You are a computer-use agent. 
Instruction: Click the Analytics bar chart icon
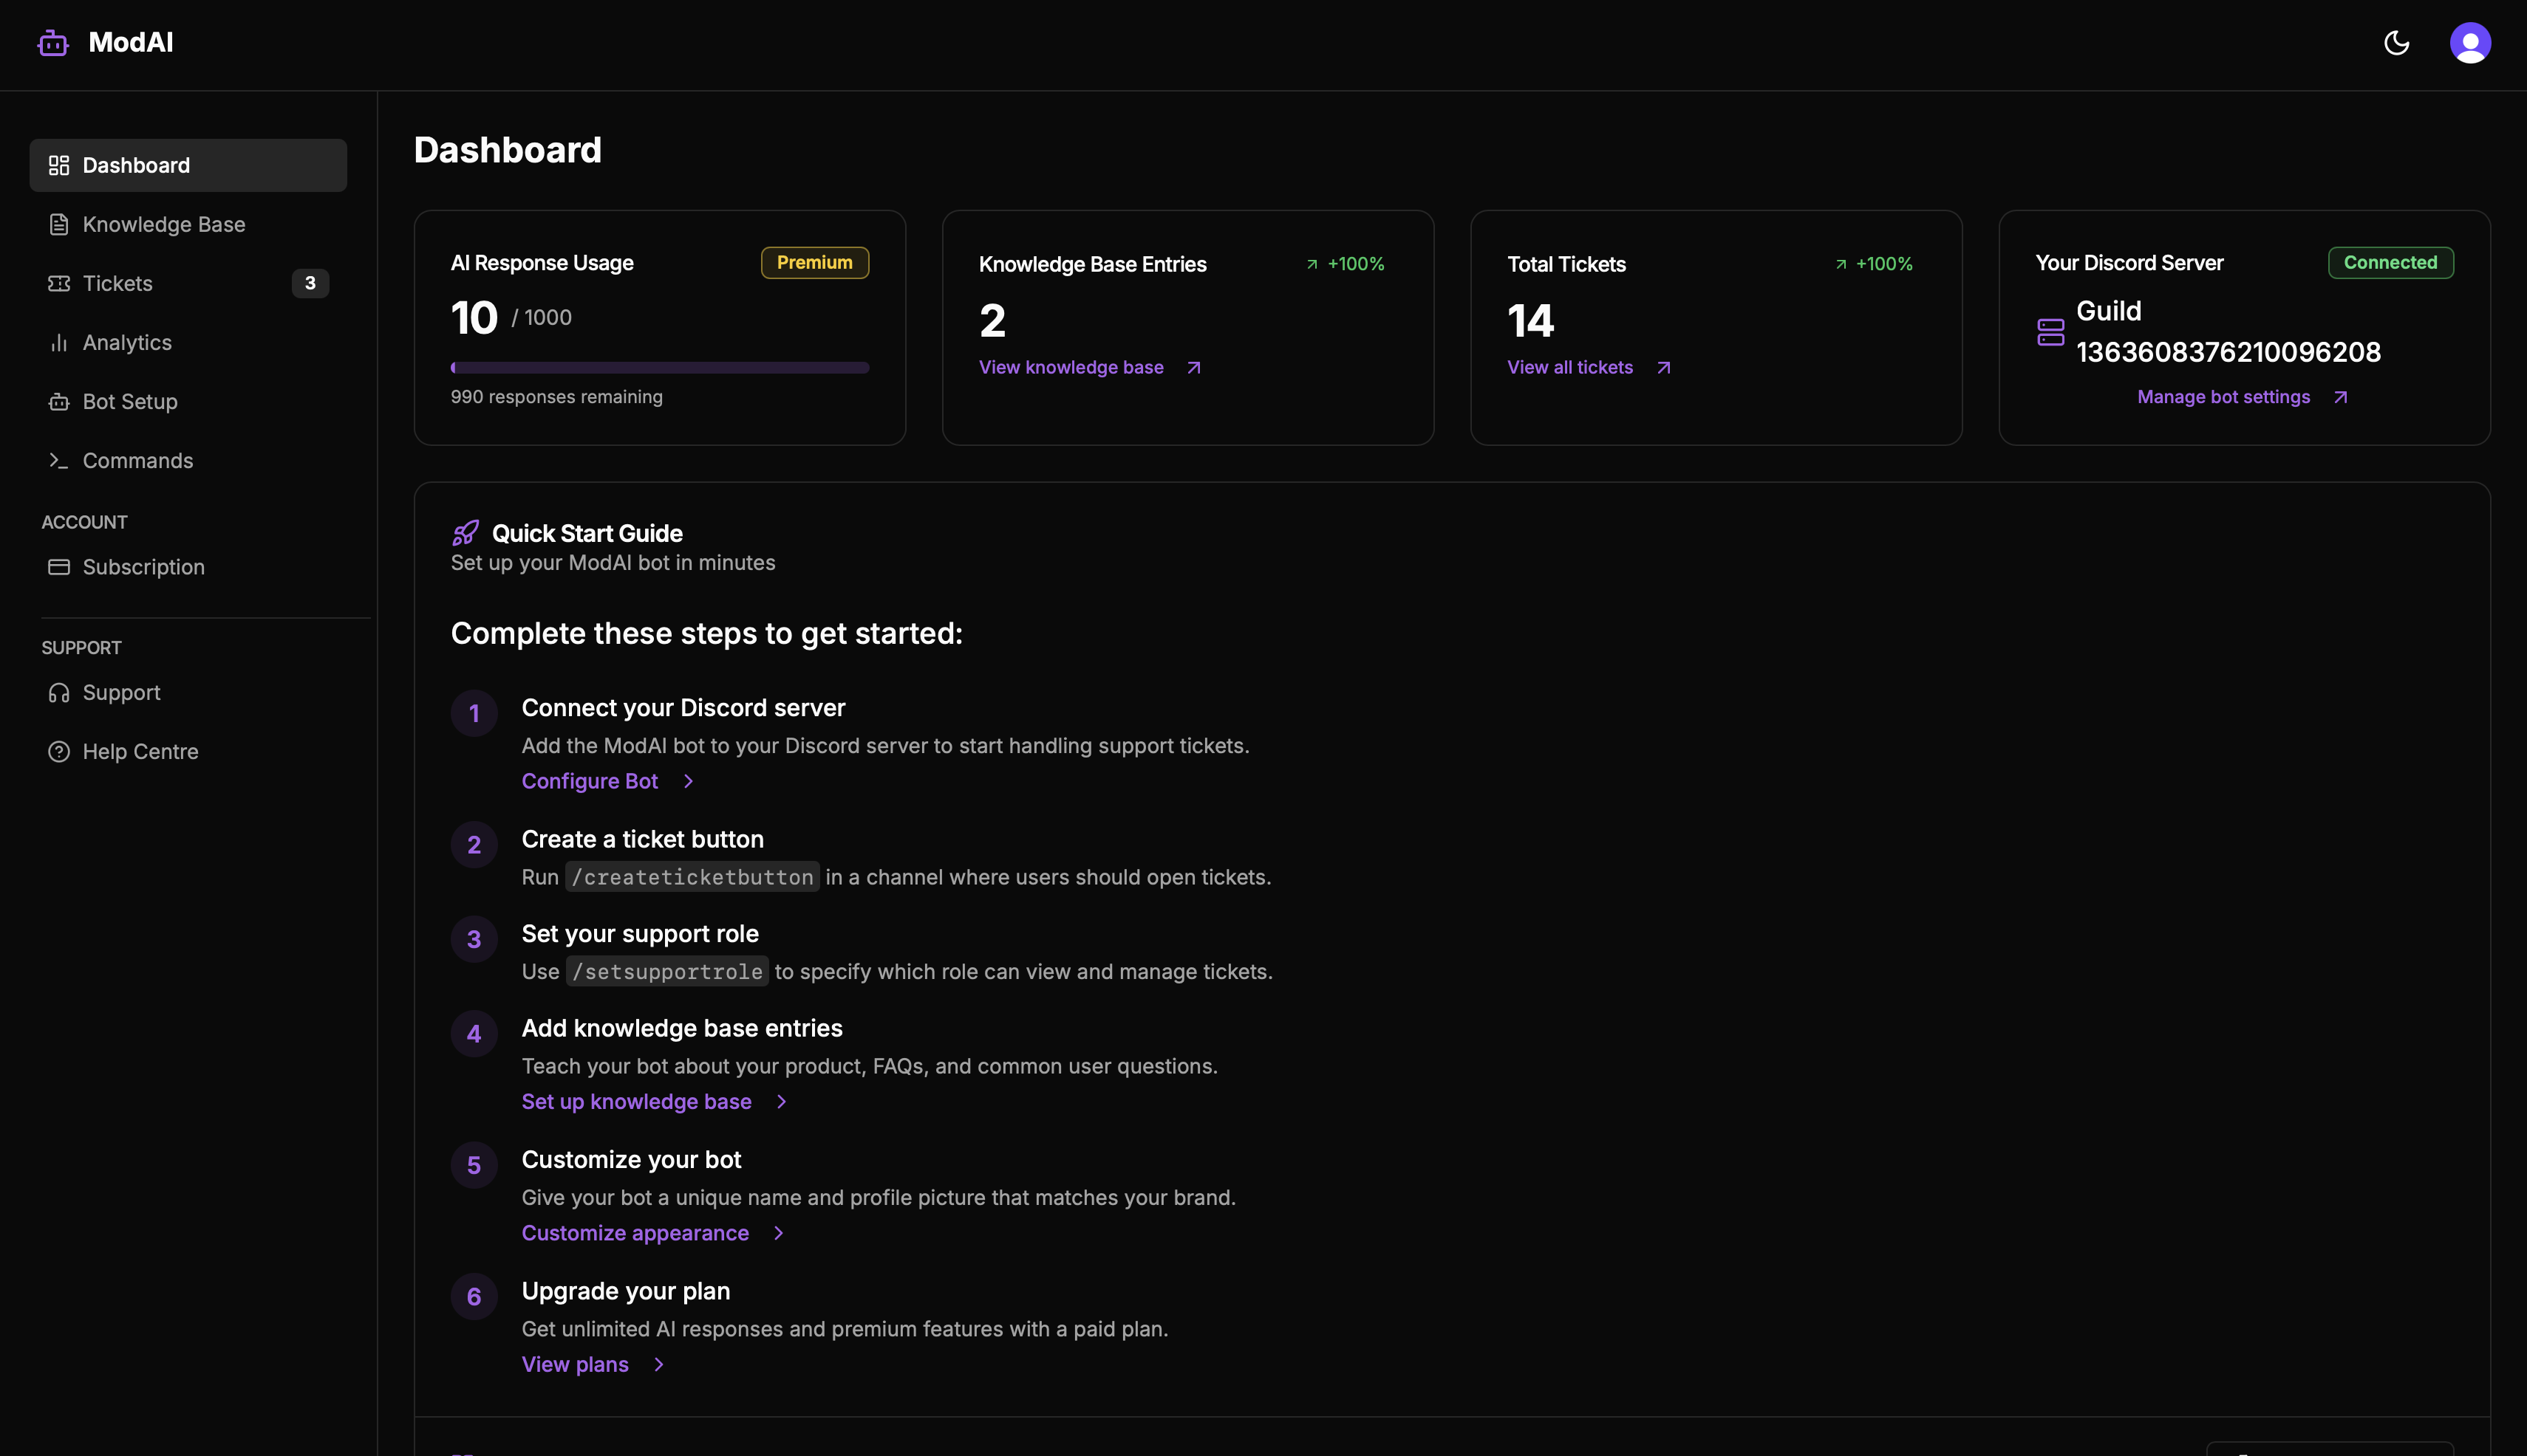click(x=58, y=342)
